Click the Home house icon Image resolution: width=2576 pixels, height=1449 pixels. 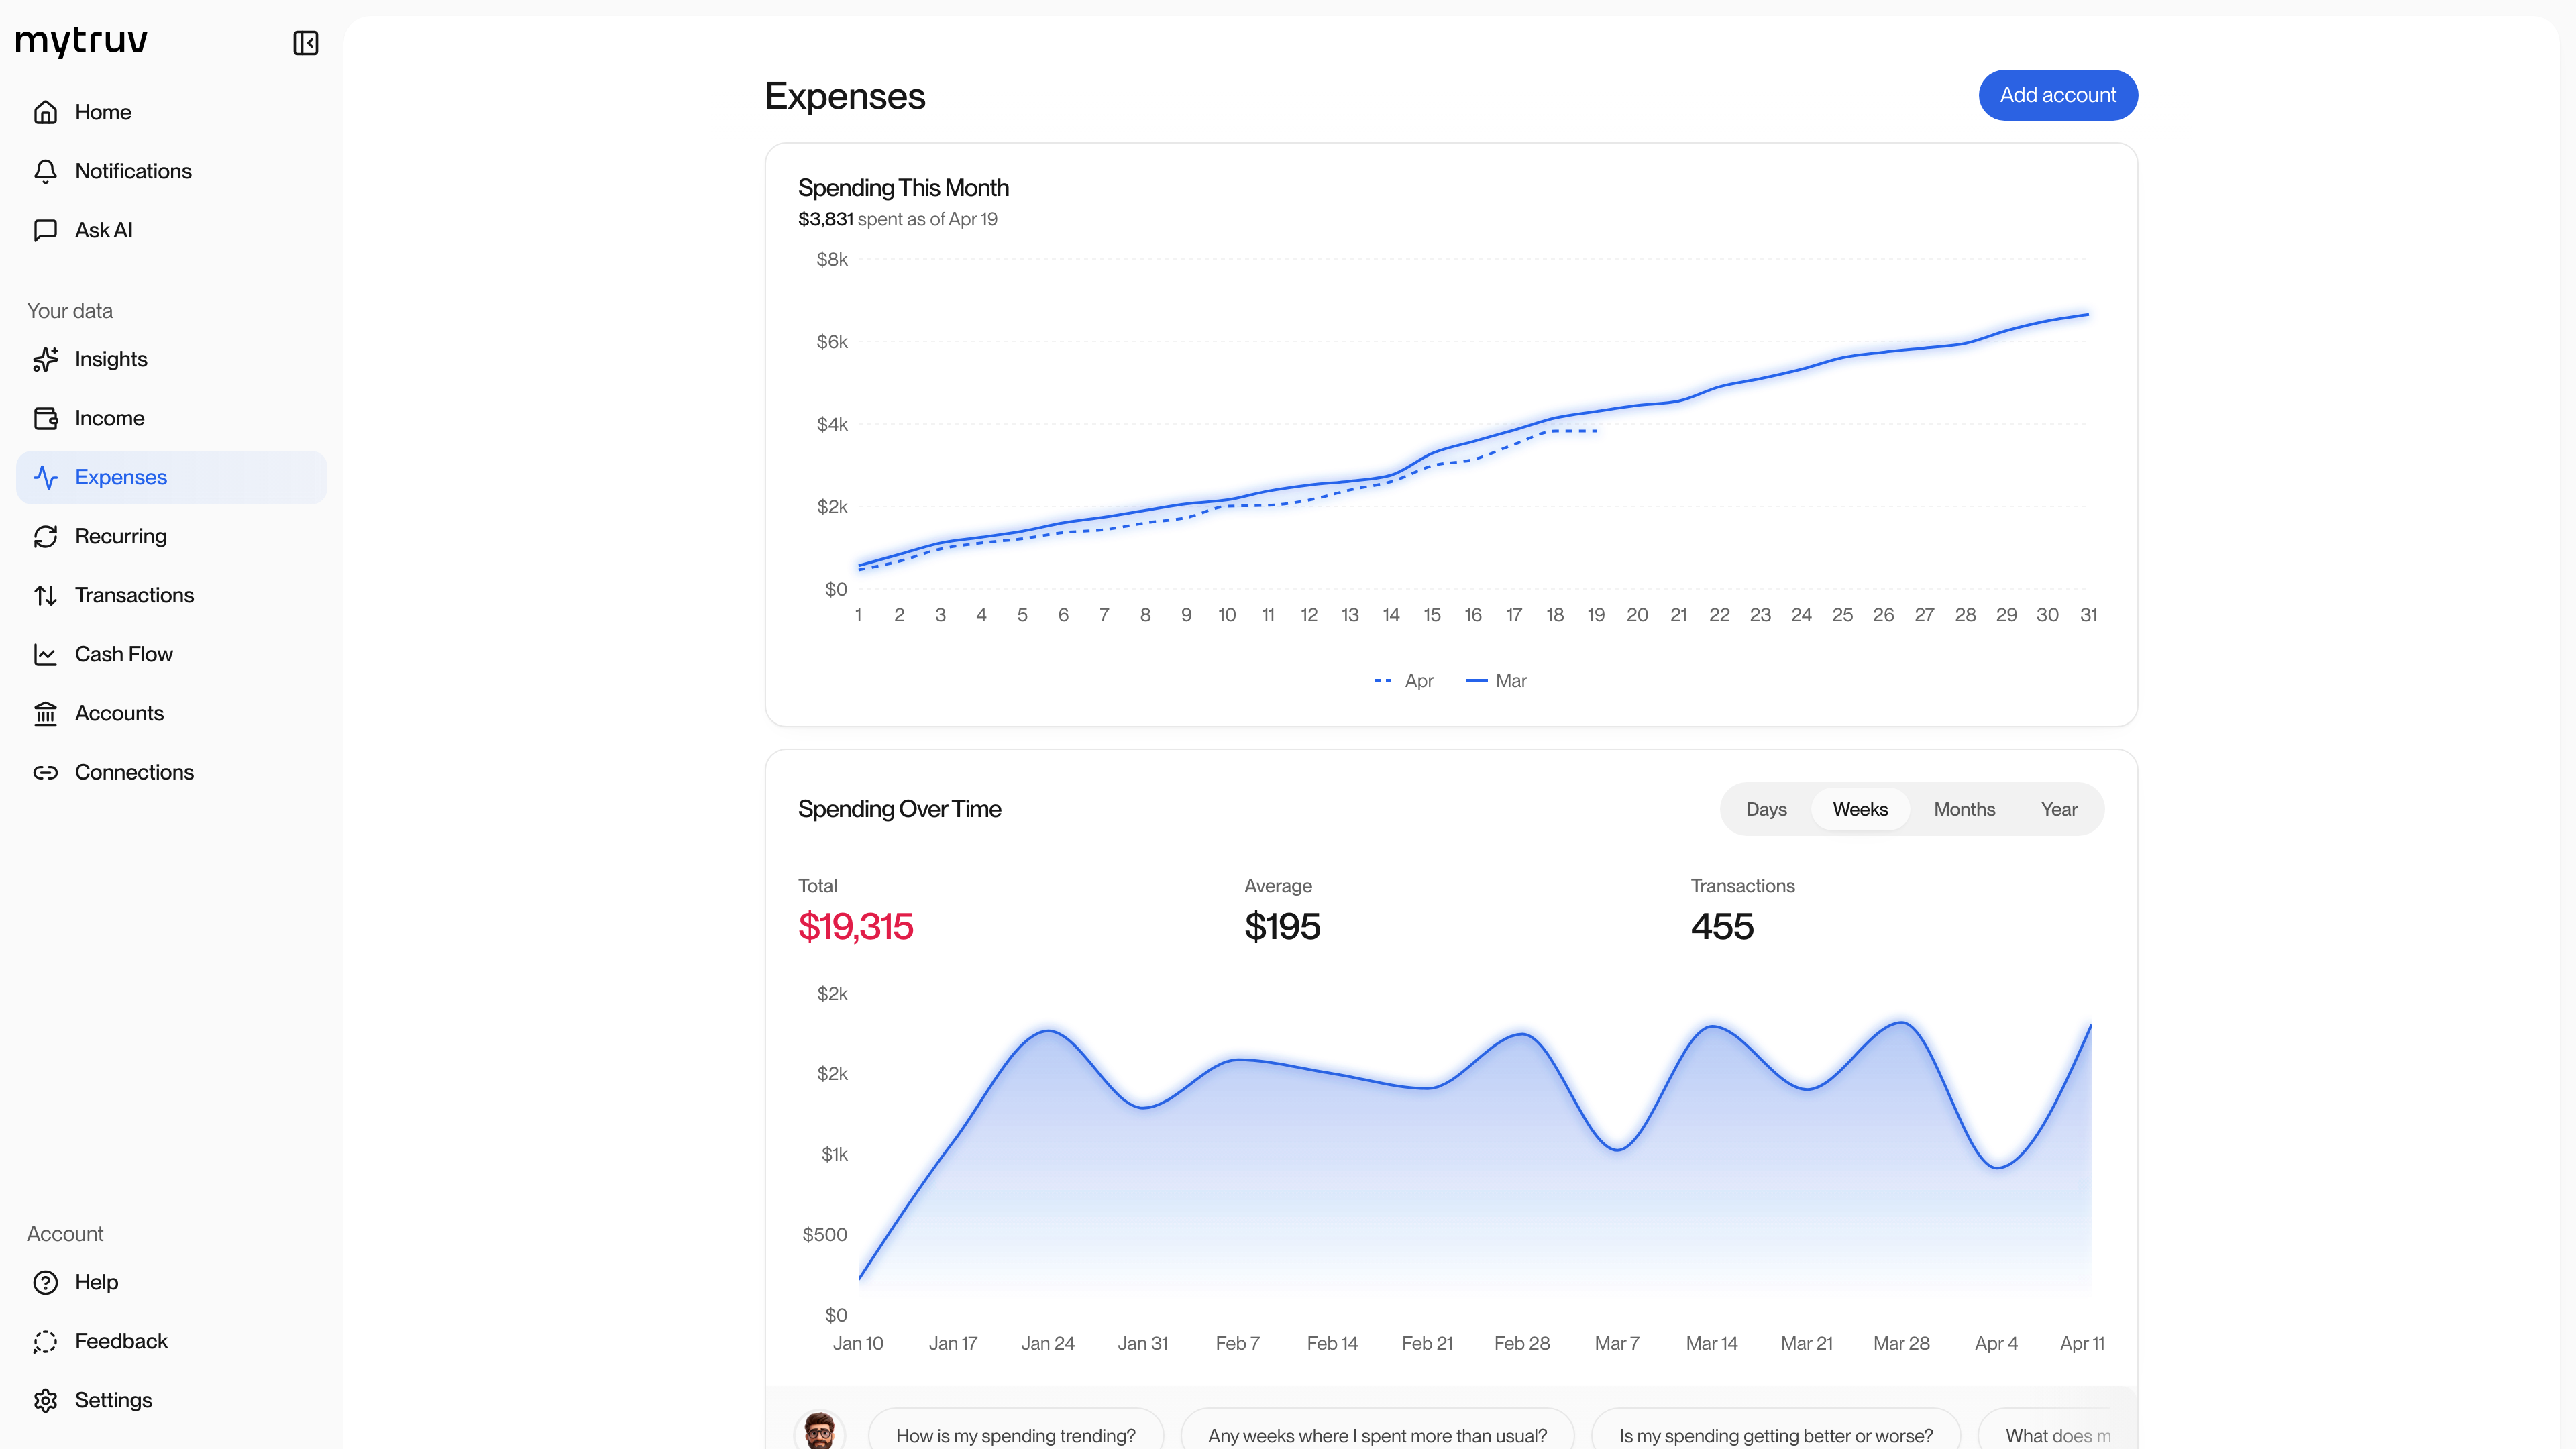(45, 112)
